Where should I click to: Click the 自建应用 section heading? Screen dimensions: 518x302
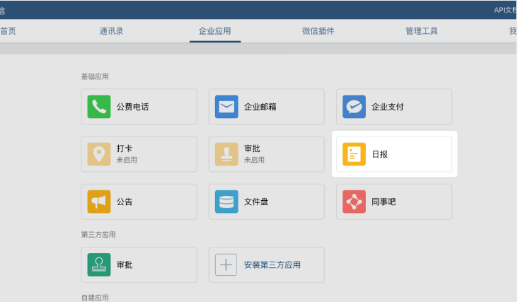(x=95, y=298)
